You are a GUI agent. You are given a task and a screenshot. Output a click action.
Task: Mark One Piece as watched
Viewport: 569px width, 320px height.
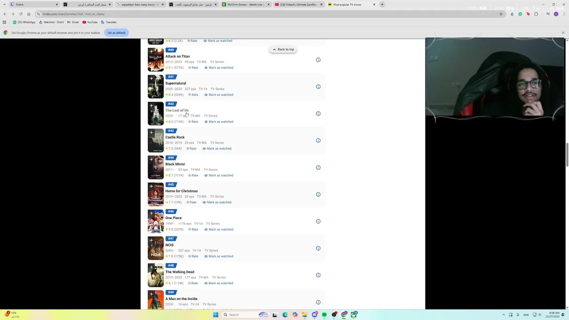click(219, 229)
